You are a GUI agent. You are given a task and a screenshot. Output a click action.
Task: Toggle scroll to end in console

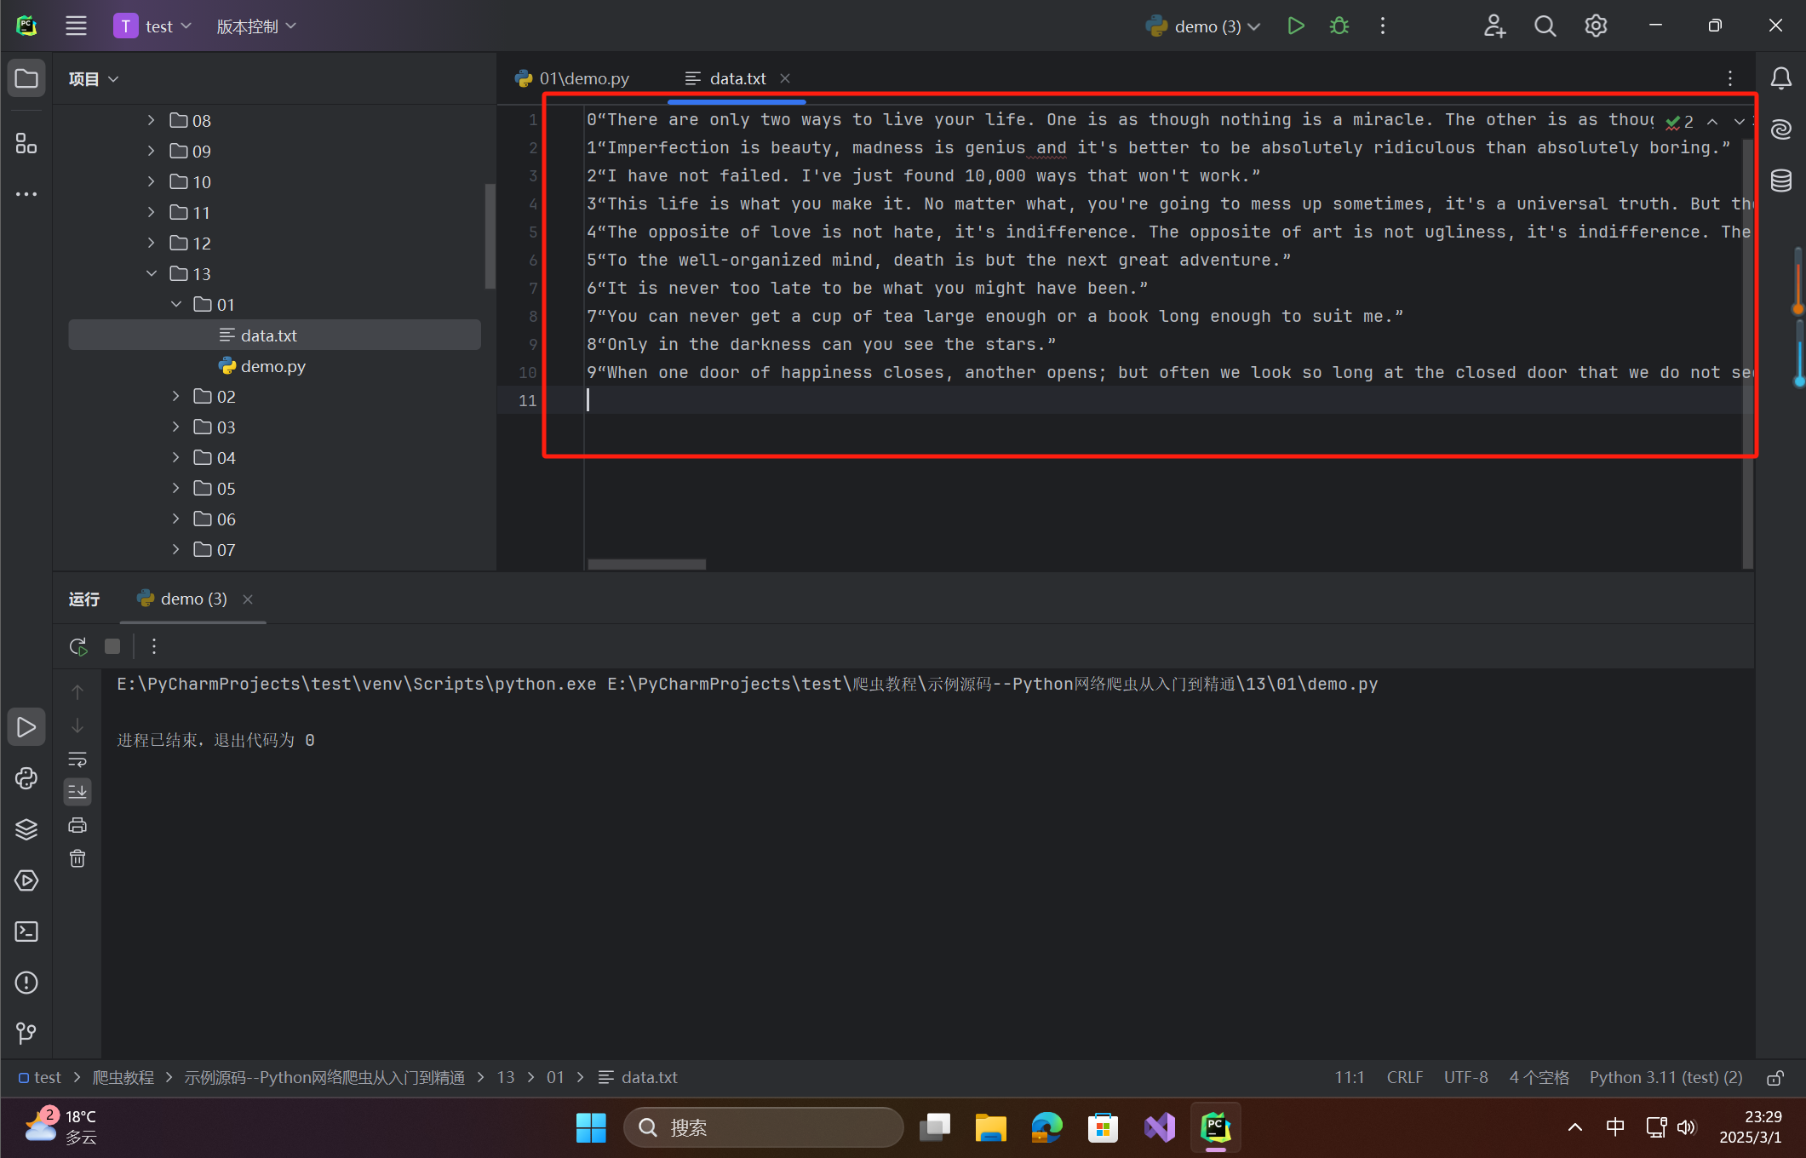click(x=77, y=792)
